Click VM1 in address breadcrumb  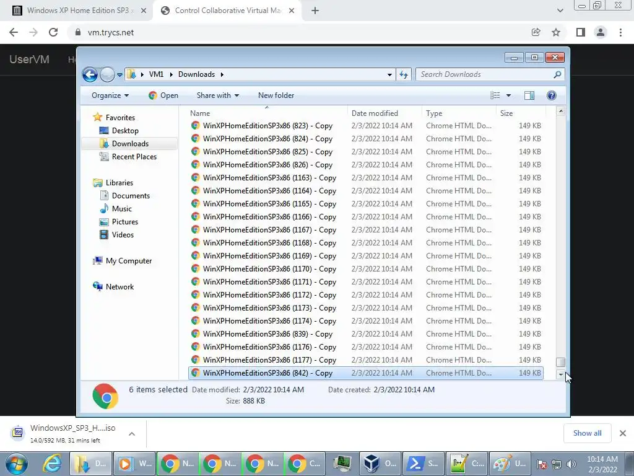click(x=156, y=74)
